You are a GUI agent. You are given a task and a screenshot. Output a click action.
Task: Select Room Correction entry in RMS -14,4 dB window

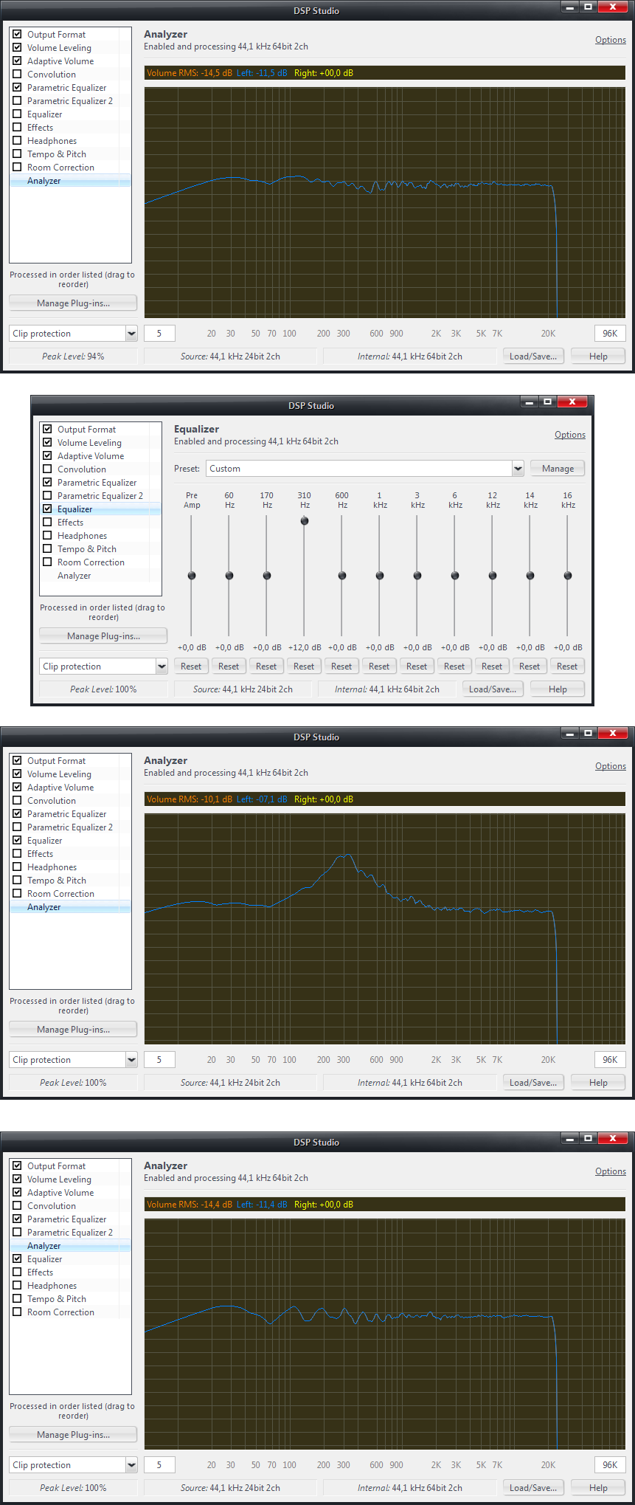[x=60, y=1312]
